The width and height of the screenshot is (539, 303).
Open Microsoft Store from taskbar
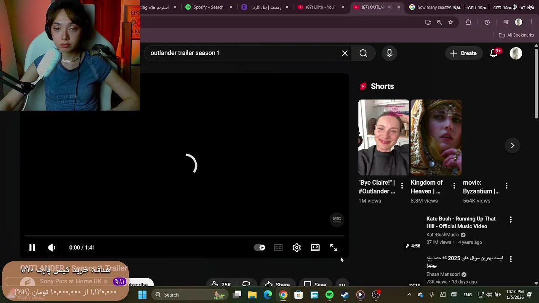coord(299,295)
